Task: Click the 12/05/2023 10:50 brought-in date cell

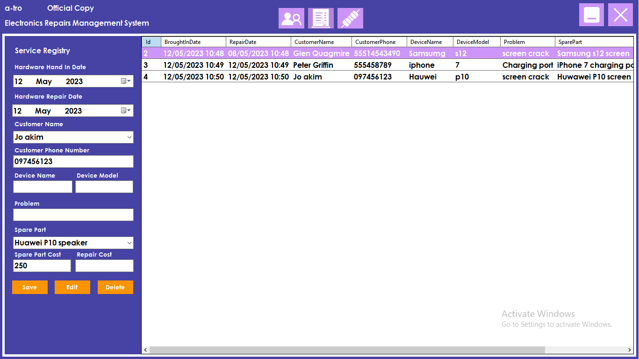Action: point(194,77)
